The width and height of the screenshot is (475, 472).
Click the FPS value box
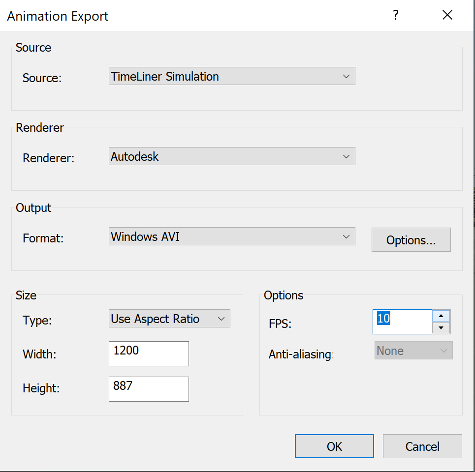click(402, 322)
